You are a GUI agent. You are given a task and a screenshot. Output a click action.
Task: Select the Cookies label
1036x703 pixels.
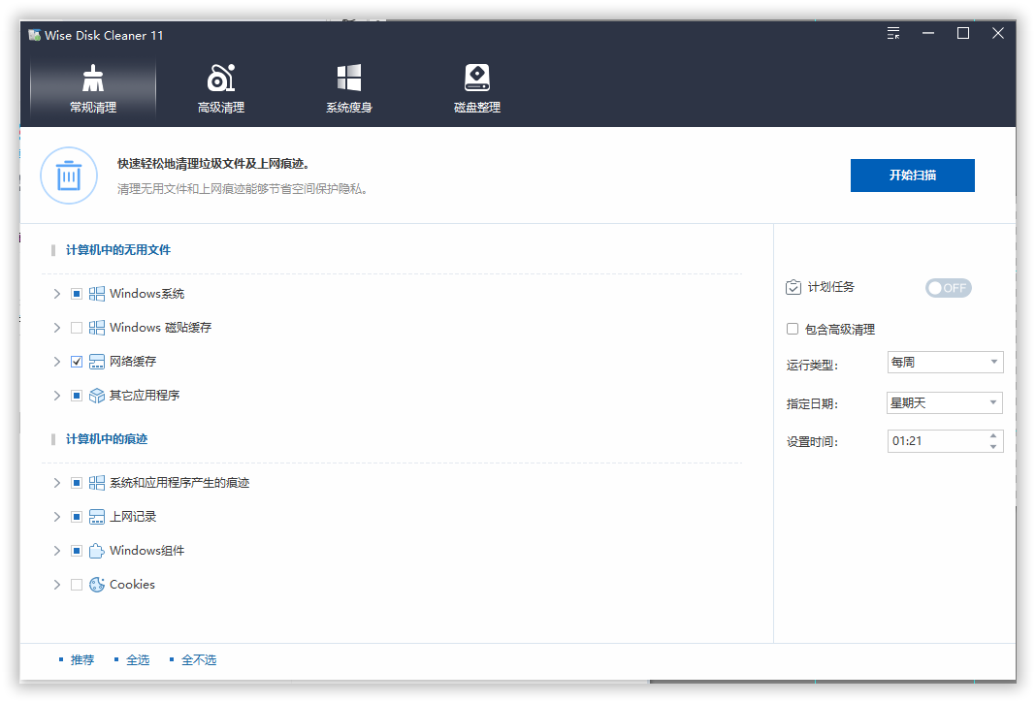[132, 585]
